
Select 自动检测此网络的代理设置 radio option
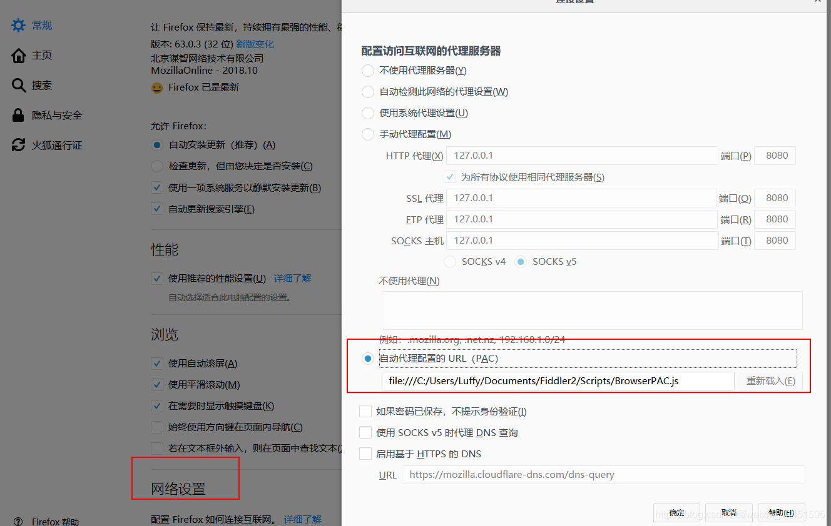coord(368,92)
